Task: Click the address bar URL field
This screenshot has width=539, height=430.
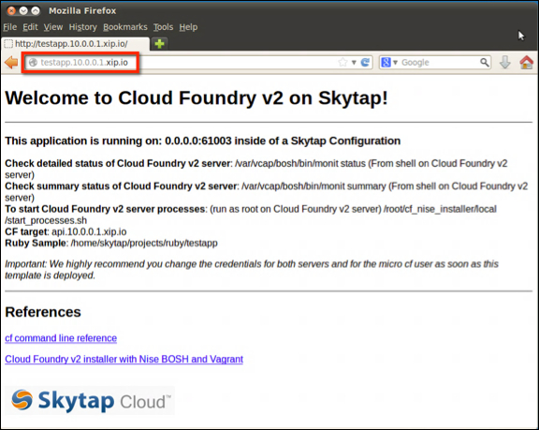Action: pyautogui.click(x=198, y=62)
